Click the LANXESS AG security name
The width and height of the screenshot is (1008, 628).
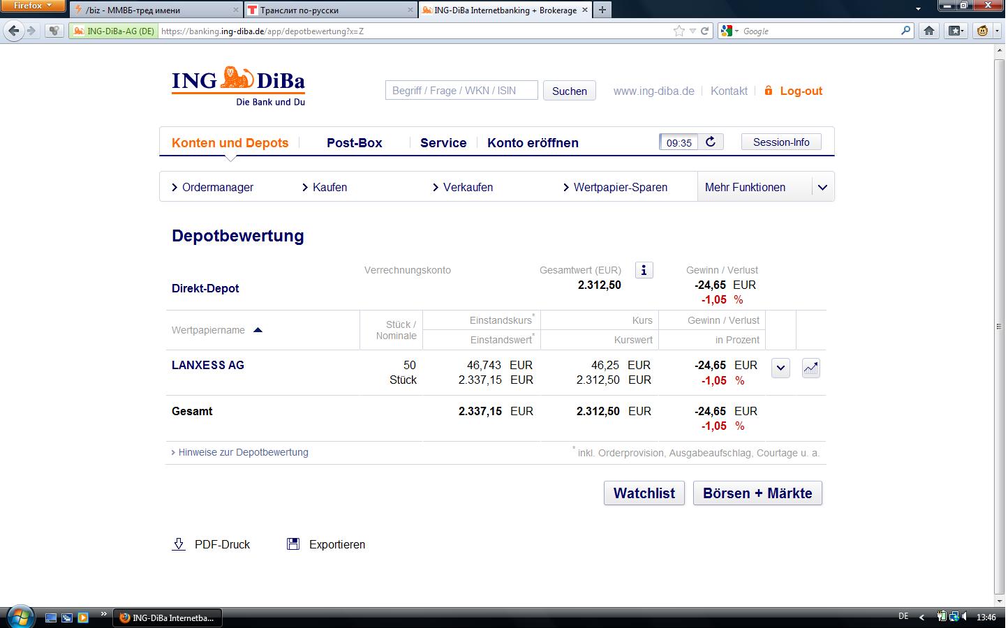click(208, 365)
